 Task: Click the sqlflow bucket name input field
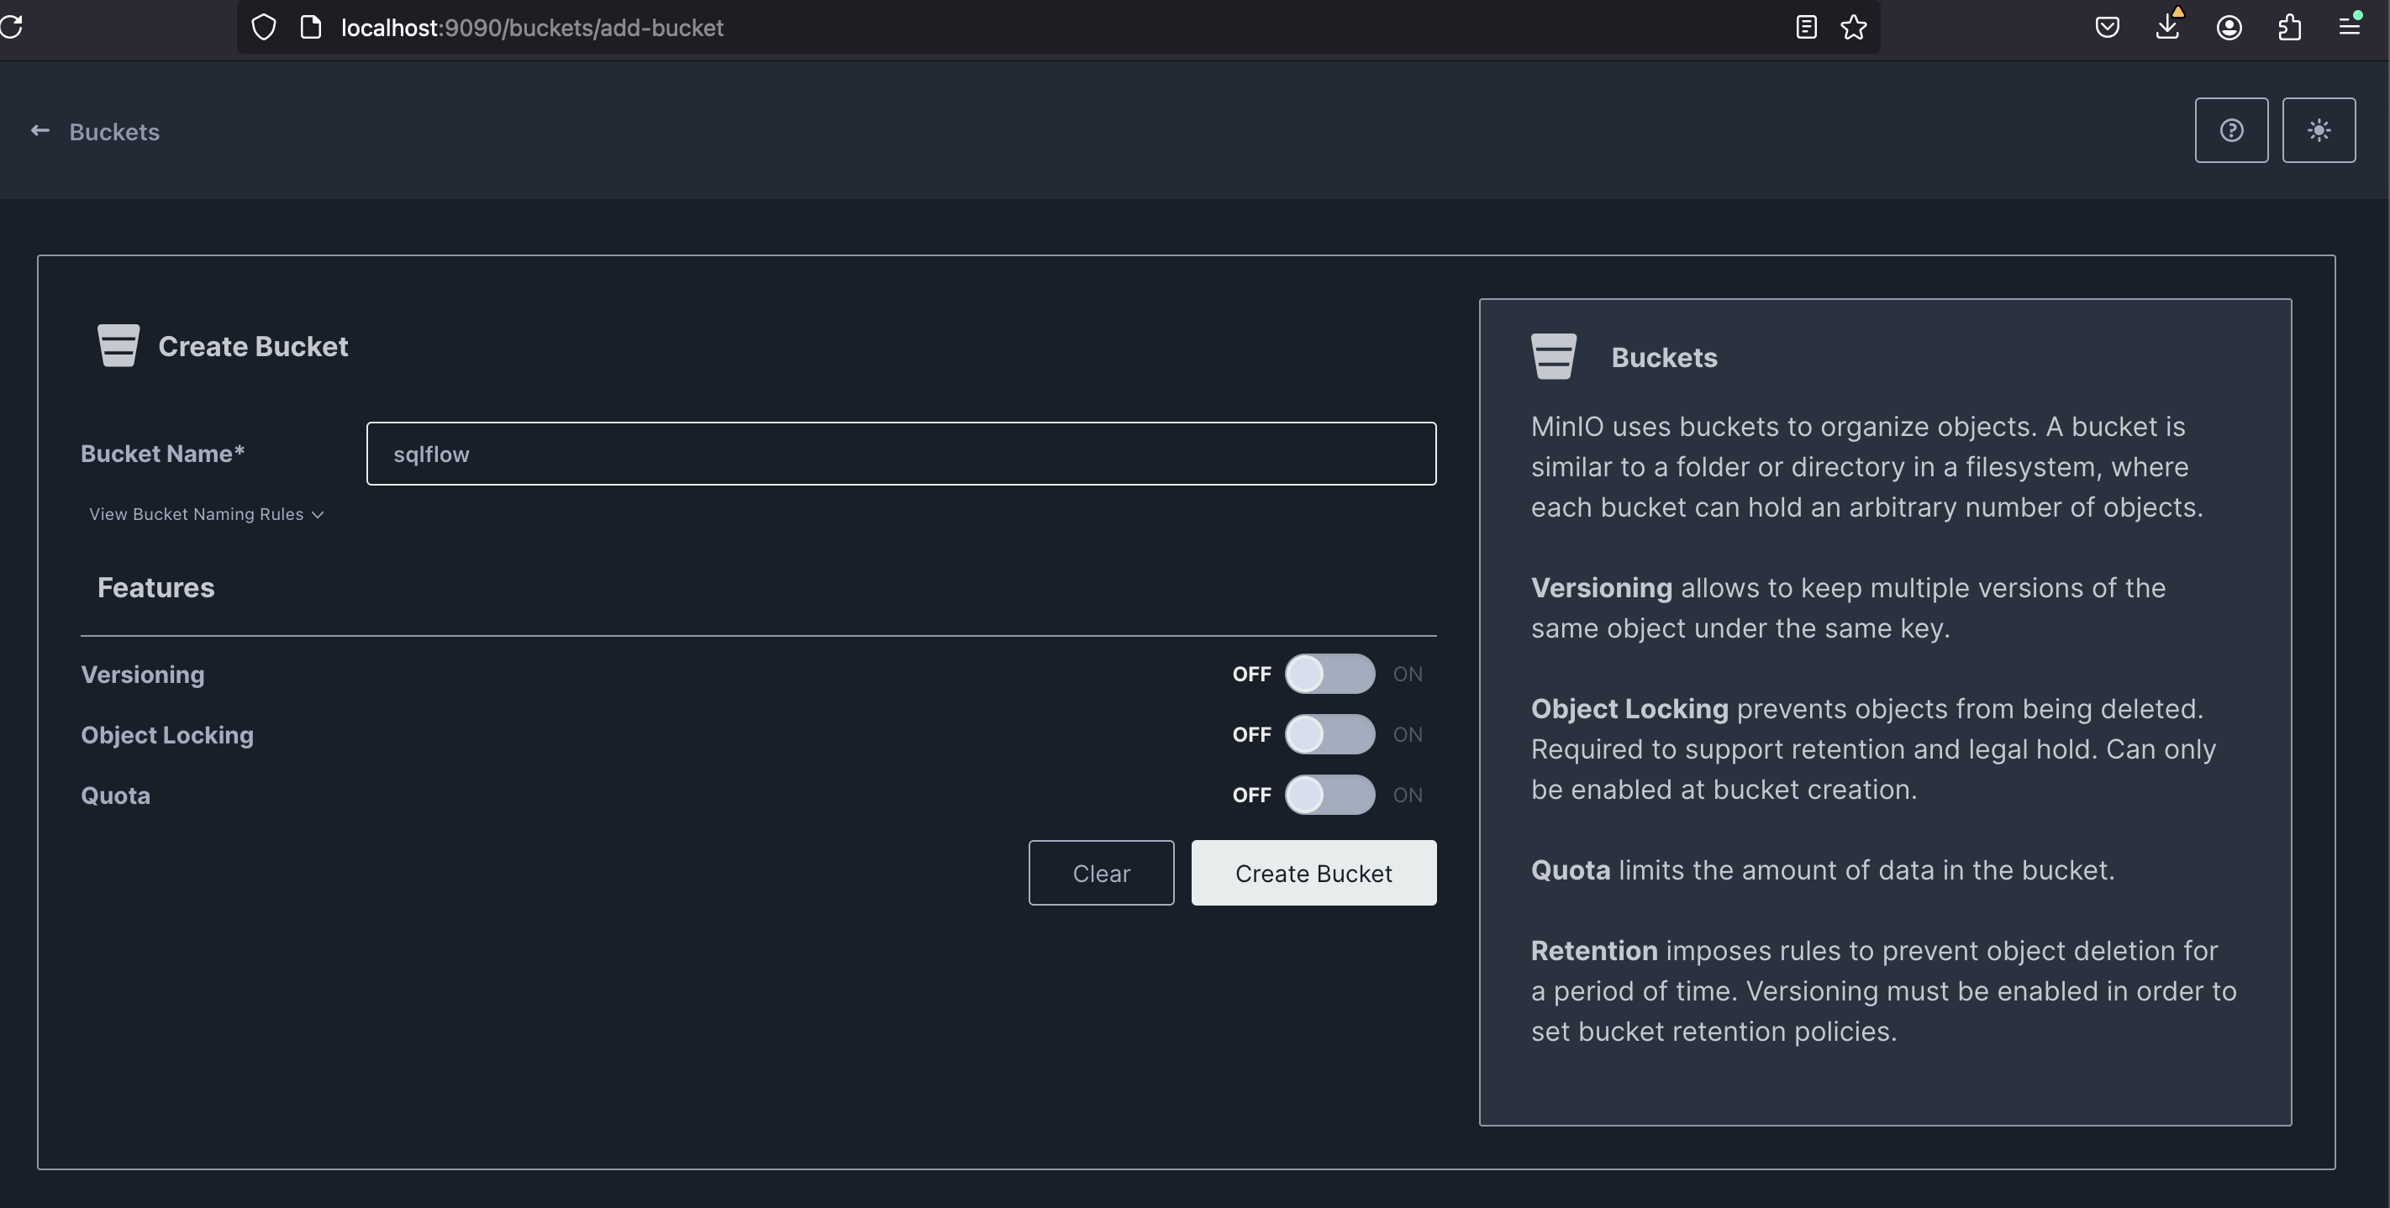pyautogui.click(x=902, y=453)
